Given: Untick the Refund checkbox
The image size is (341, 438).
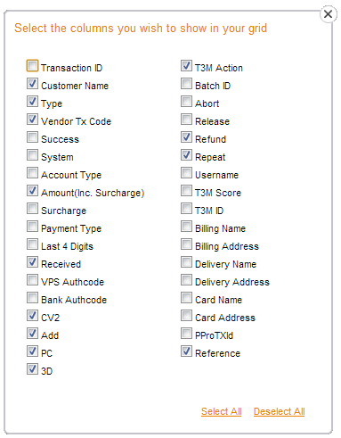Looking at the screenshot, I should point(186,137).
